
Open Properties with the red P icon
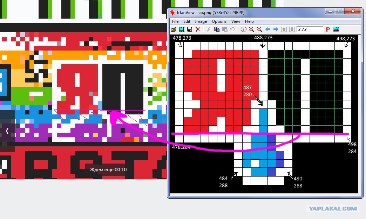[328, 29]
